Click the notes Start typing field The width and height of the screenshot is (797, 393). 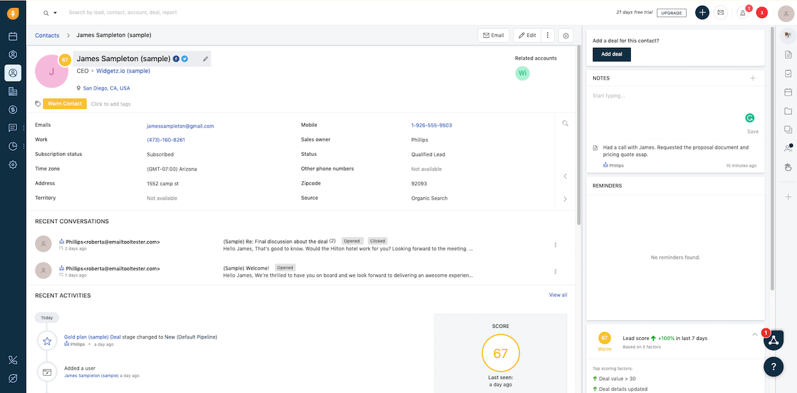pyautogui.click(x=675, y=96)
